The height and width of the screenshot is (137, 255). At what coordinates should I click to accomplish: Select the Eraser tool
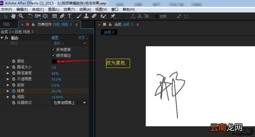(94, 16)
